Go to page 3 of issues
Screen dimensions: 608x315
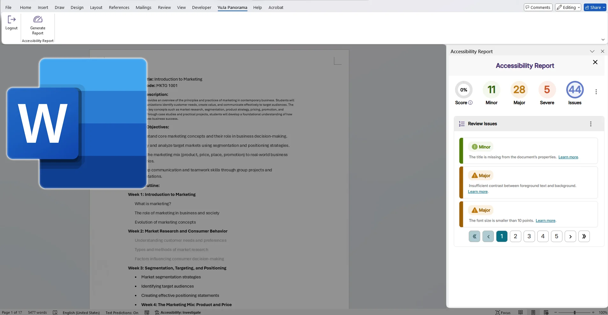point(529,236)
